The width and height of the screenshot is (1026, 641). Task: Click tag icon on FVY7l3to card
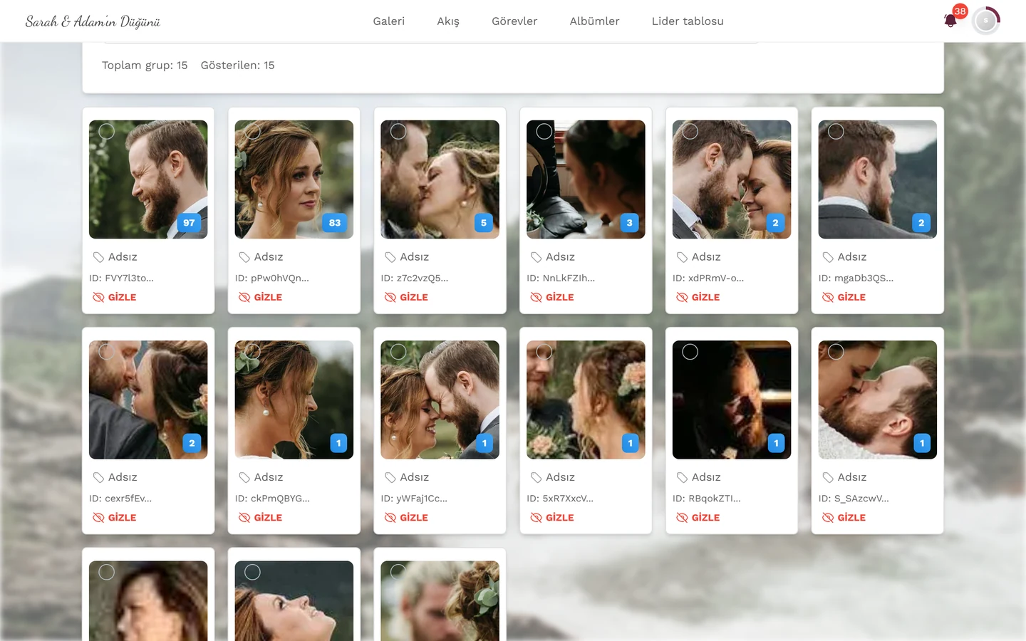pyautogui.click(x=98, y=257)
